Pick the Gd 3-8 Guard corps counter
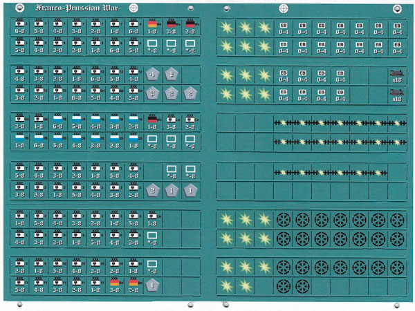415x311 pixels. tap(133, 93)
